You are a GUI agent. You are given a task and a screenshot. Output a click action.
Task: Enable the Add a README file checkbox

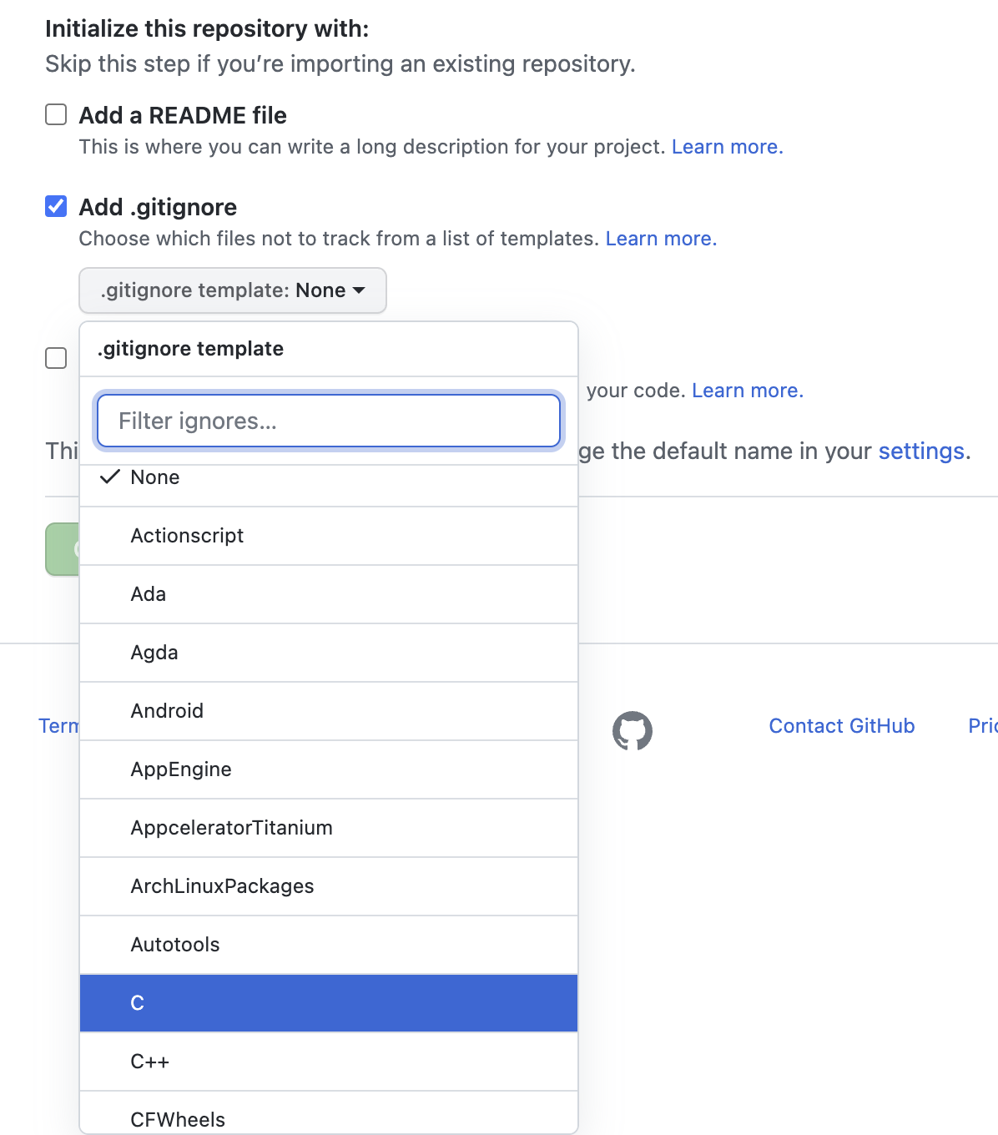[56, 114]
